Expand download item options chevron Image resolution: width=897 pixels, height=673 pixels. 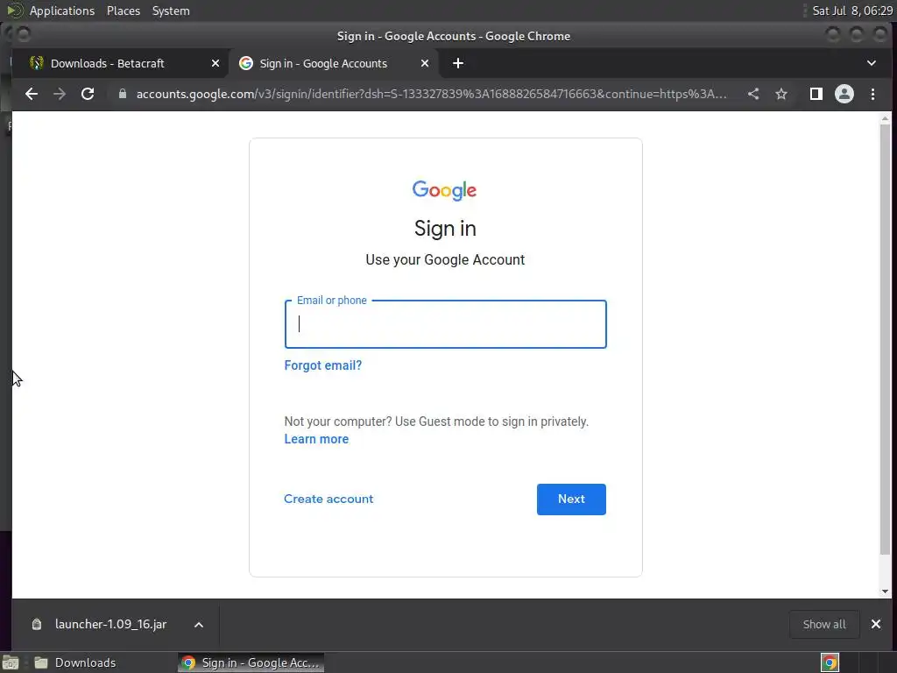click(199, 624)
